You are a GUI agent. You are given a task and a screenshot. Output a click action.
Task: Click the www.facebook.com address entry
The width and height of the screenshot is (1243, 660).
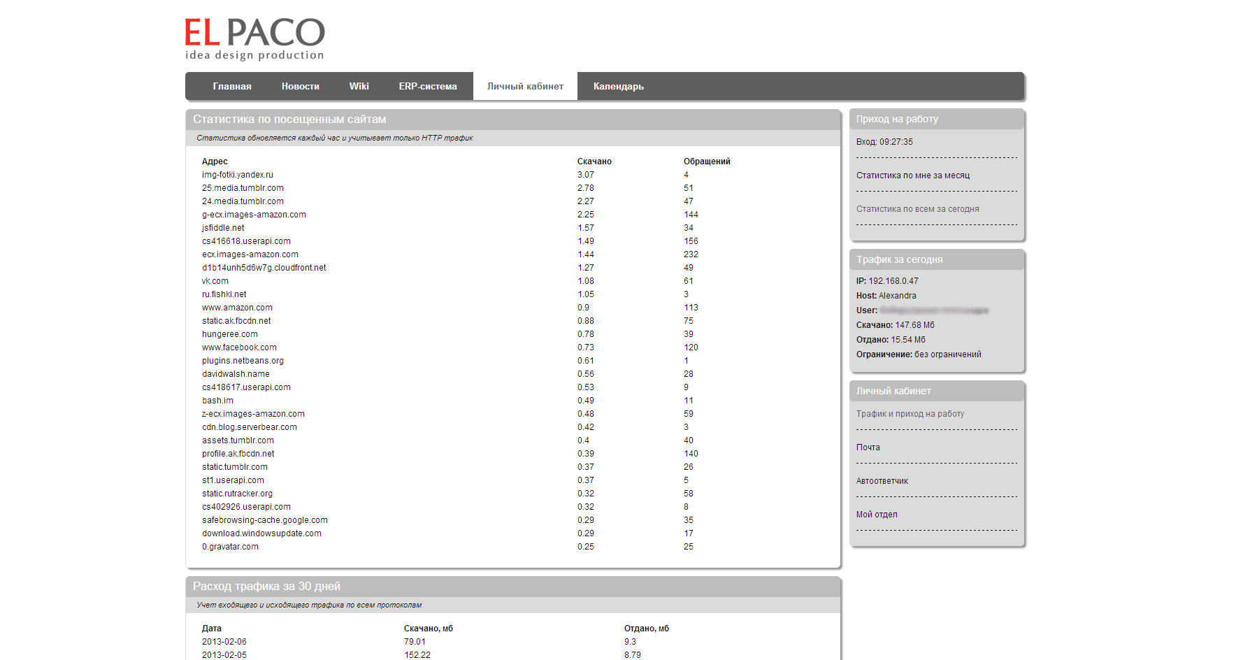[239, 347]
